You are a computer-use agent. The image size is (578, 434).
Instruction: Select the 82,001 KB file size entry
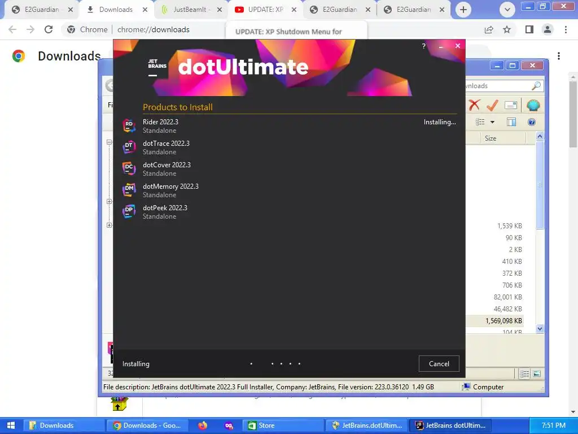point(507,297)
